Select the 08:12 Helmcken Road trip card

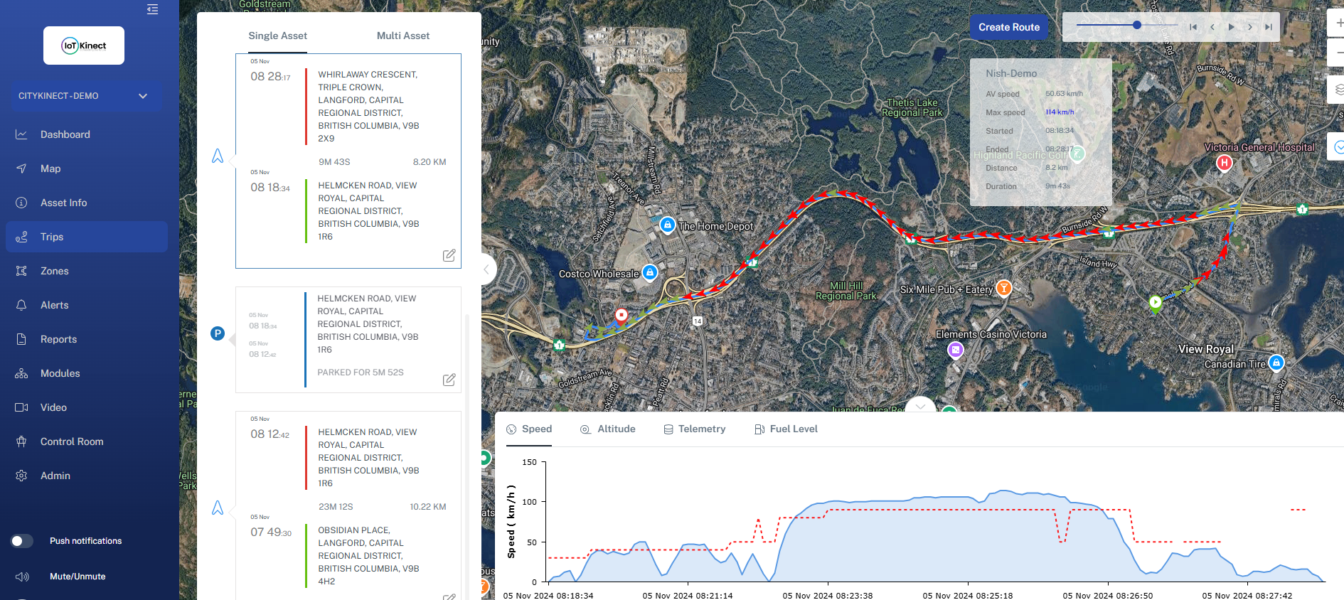point(348,498)
